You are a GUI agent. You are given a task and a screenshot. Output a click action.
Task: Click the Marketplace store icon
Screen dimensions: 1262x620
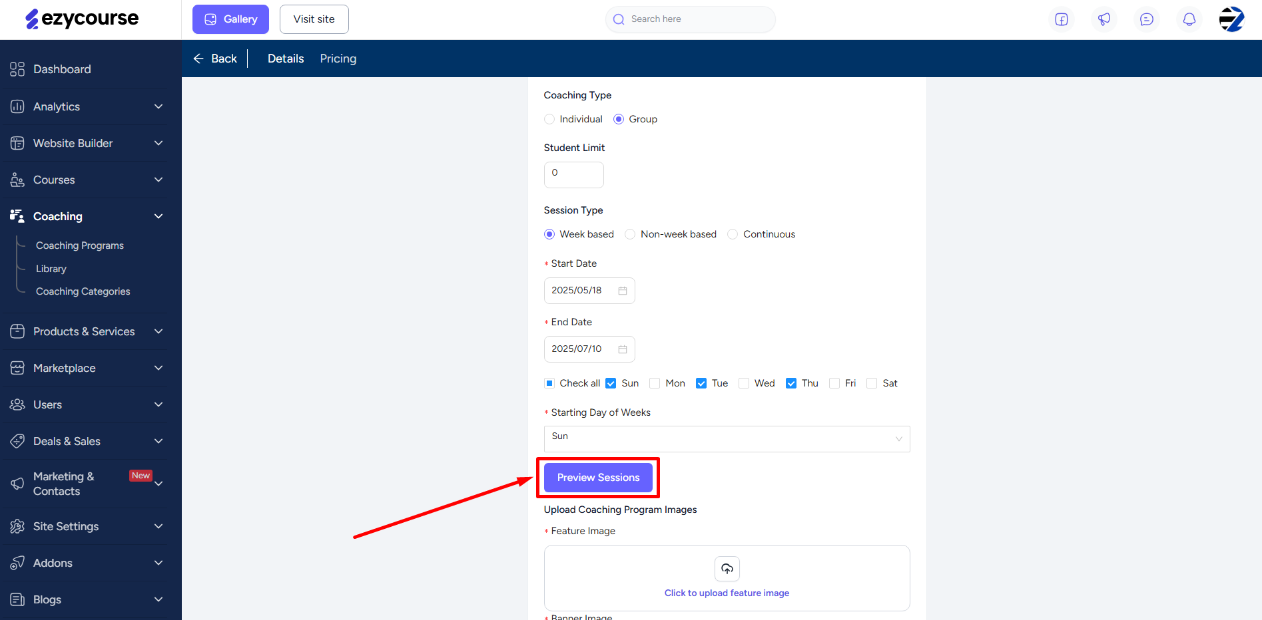(17, 368)
